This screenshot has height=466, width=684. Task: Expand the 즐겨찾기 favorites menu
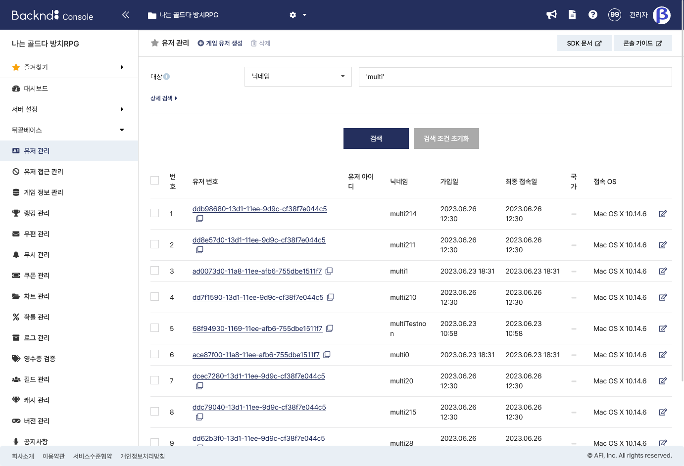tap(69, 67)
